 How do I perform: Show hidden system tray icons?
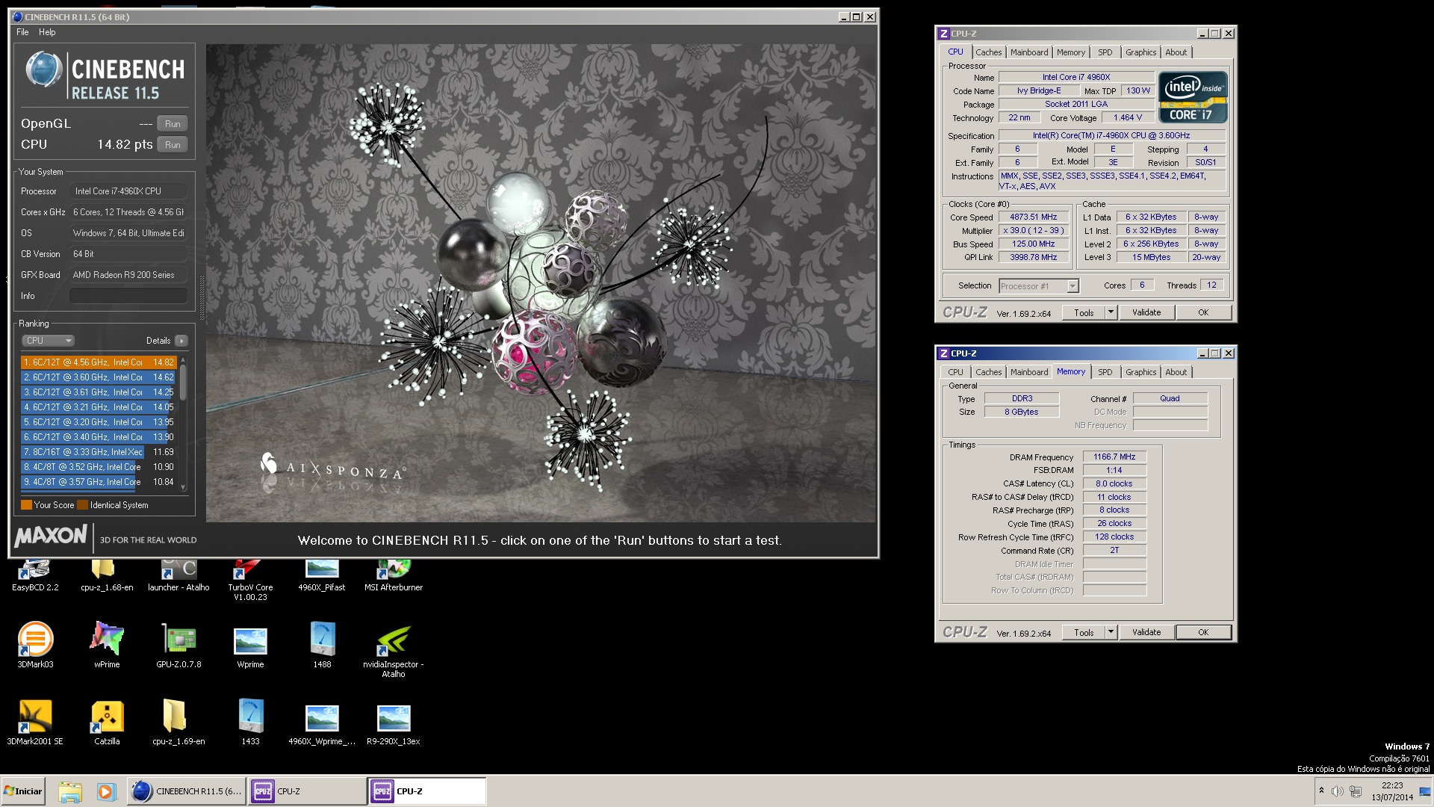(1321, 791)
